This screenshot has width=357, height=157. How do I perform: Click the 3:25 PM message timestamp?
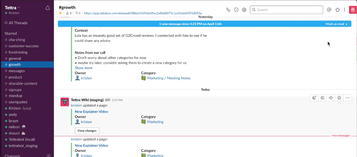[x=117, y=100]
